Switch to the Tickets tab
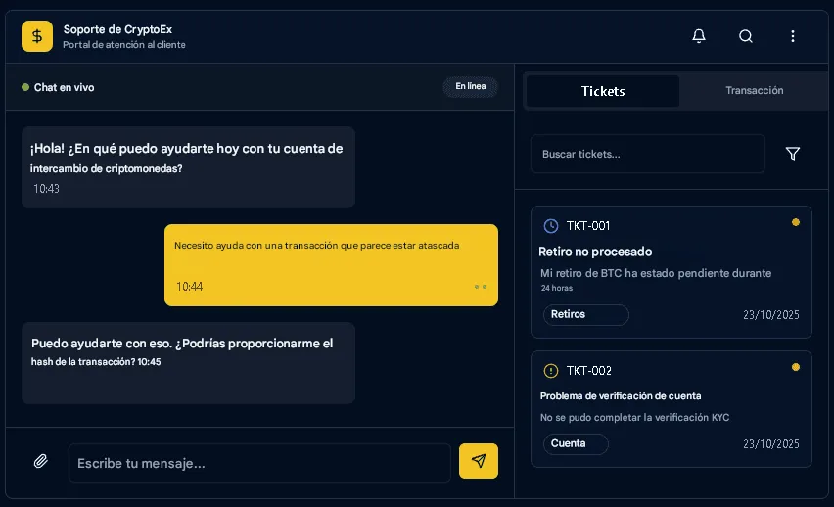The image size is (834, 507). [x=603, y=91]
